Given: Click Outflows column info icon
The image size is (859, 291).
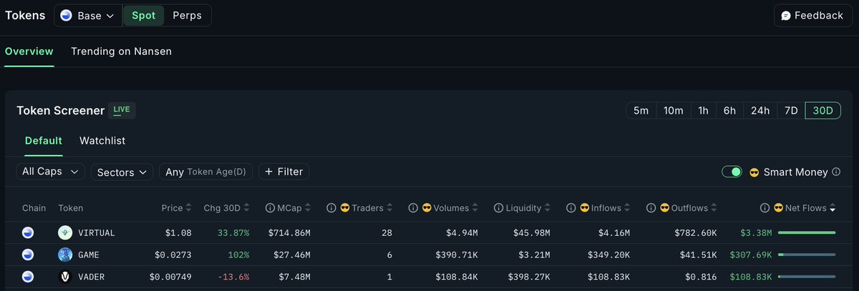Looking at the screenshot, I should (651, 208).
